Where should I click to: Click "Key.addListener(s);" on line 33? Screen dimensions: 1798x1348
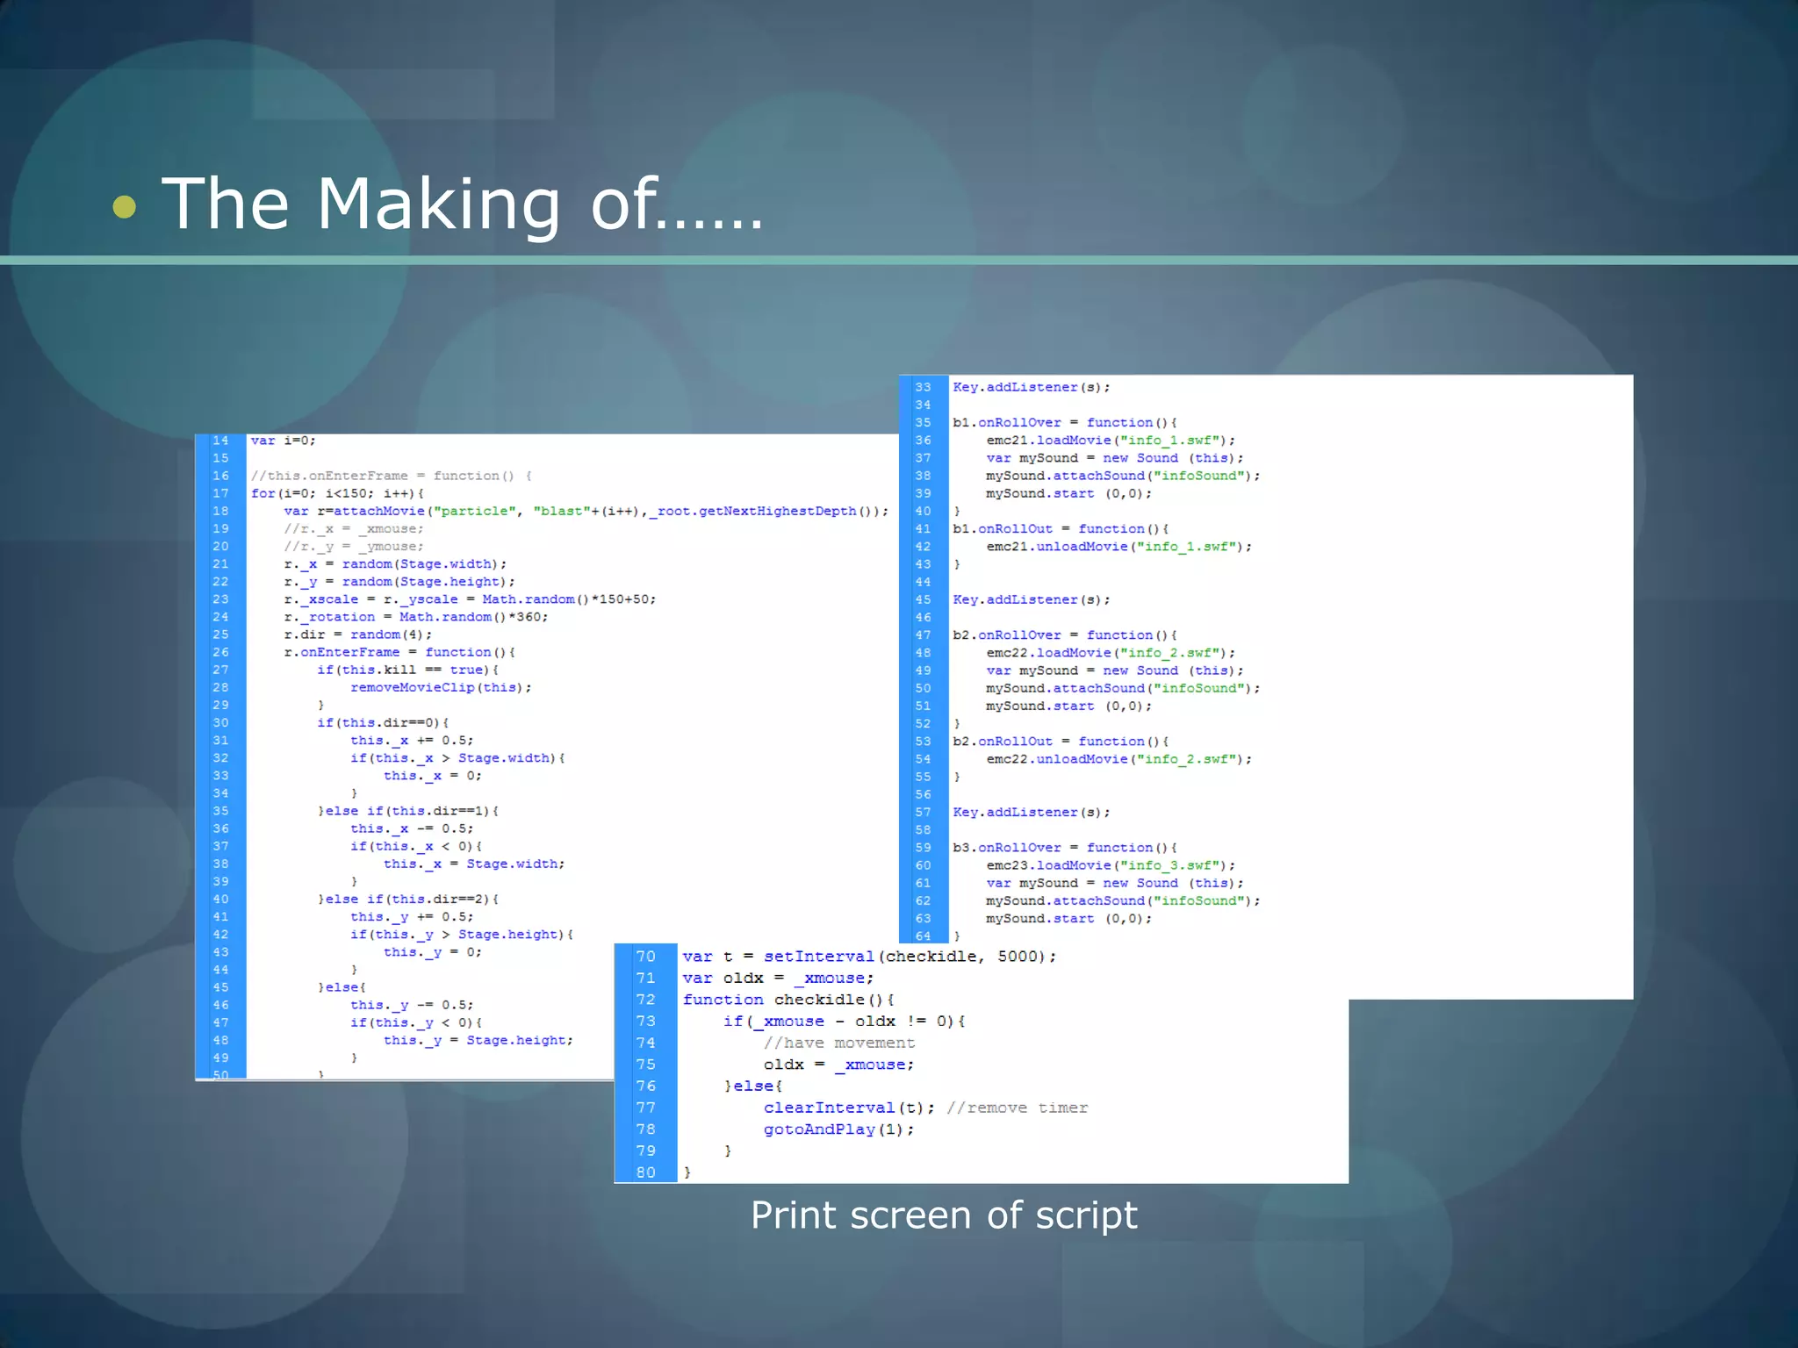[x=1032, y=387]
